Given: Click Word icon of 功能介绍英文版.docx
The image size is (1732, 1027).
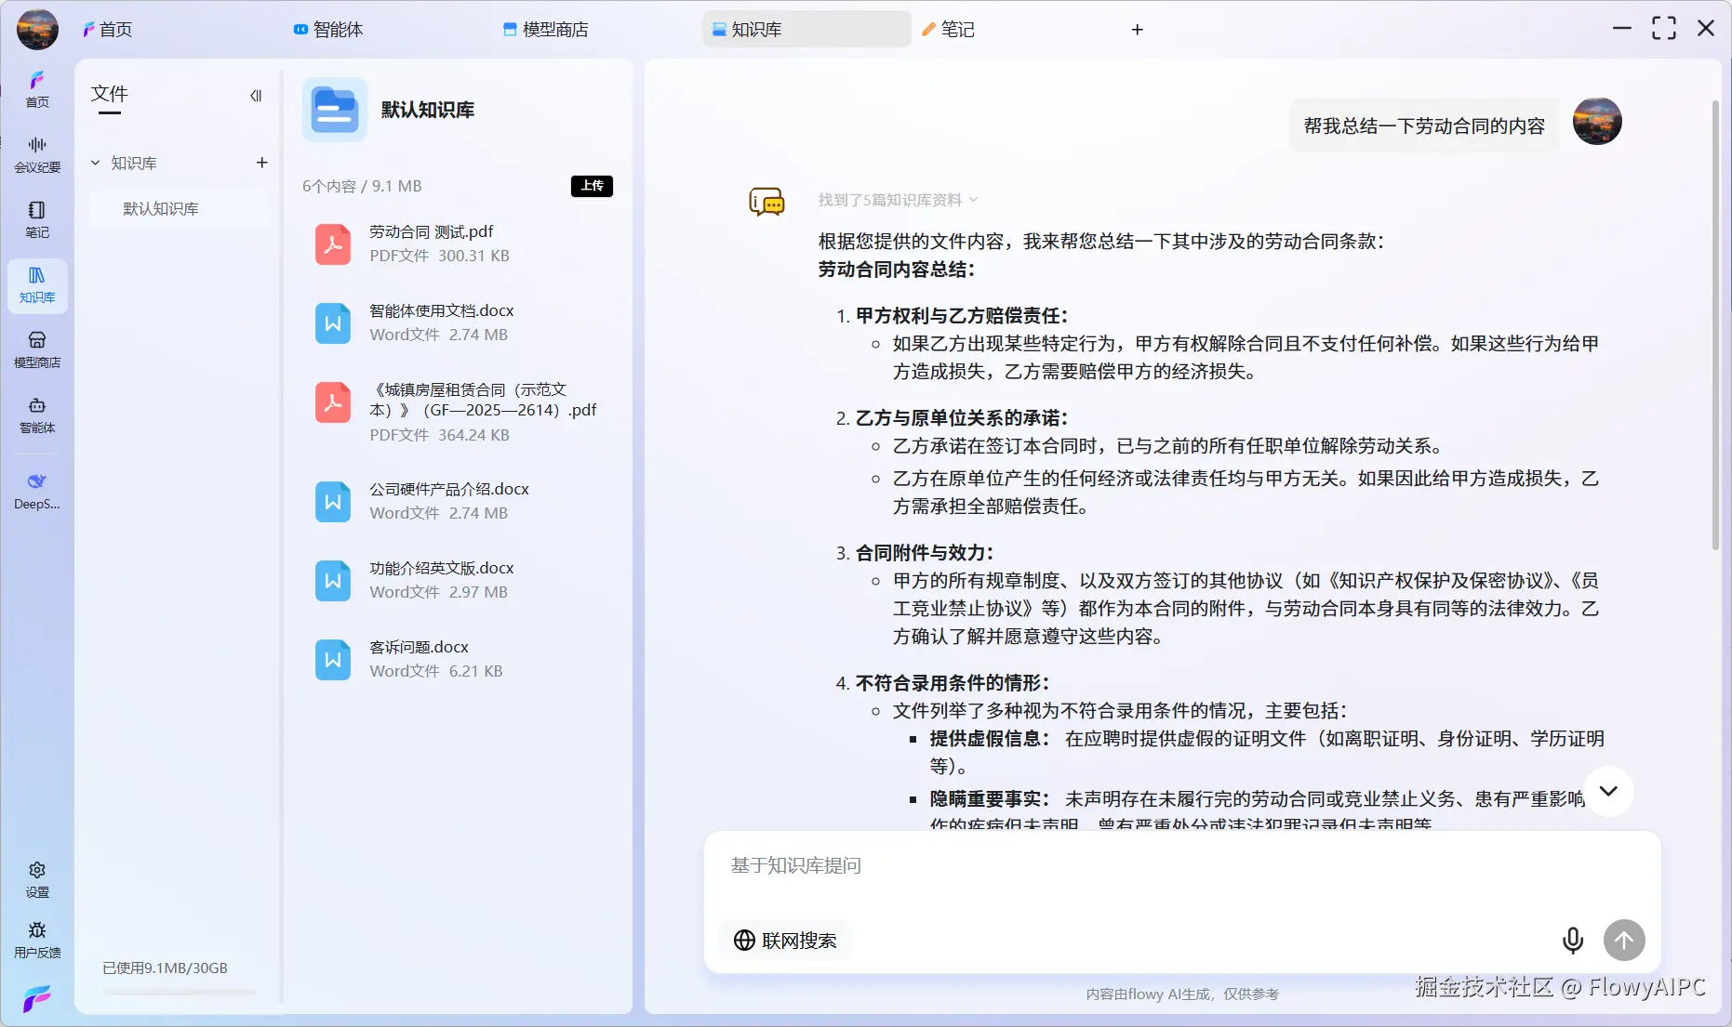Looking at the screenshot, I should click(x=333, y=581).
